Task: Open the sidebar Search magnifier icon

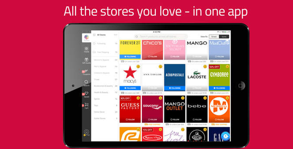Action: click(86, 82)
